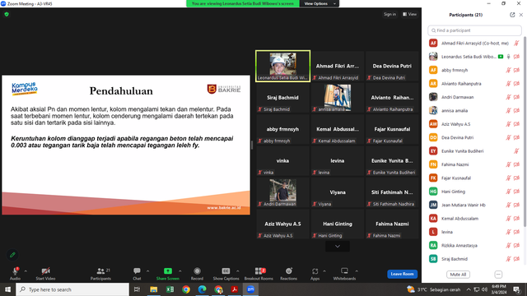Image resolution: width=527 pixels, height=296 pixels.
Task: Click the muted mic icon for Aziz Wahyu A.S
Action: [x=509, y=124]
